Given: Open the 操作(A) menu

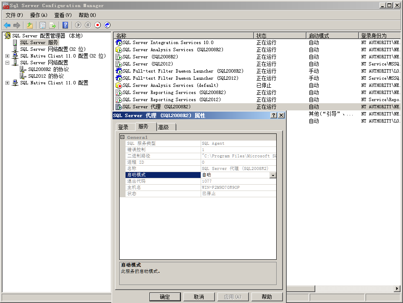Looking at the screenshot, I should (x=39, y=15).
